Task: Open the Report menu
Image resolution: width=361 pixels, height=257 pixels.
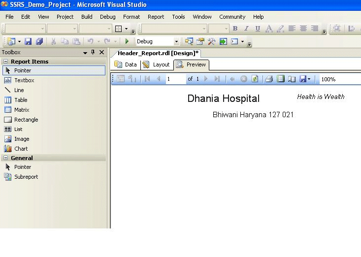Action: 156,17
